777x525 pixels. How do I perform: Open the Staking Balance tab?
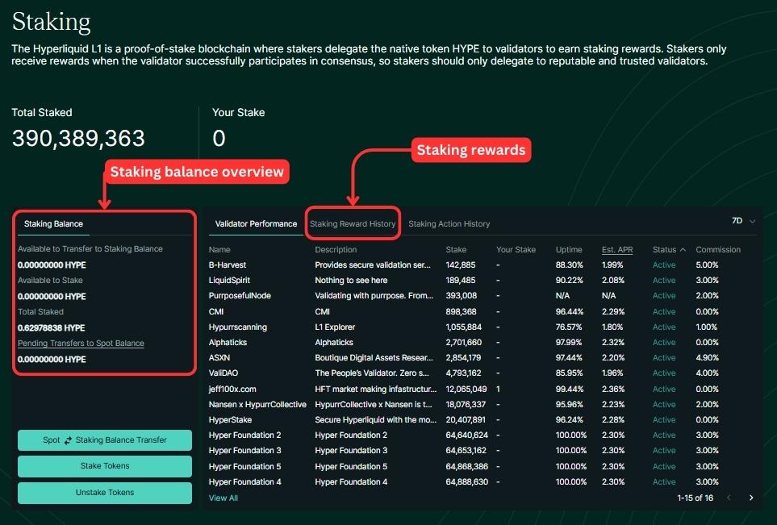coord(53,224)
